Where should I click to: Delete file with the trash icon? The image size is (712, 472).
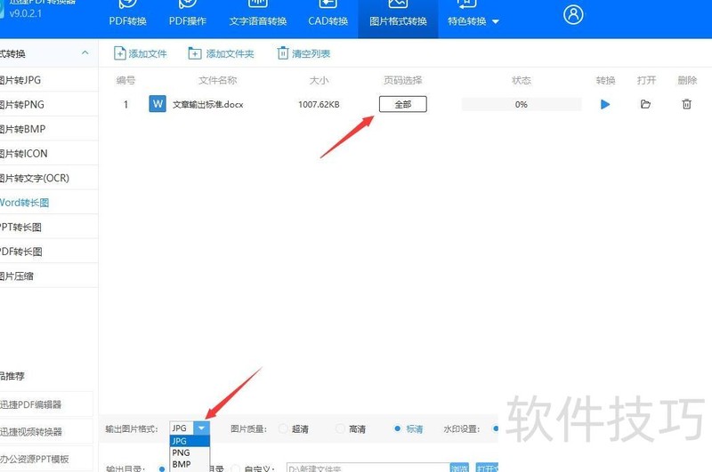pyautogui.click(x=686, y=104)
